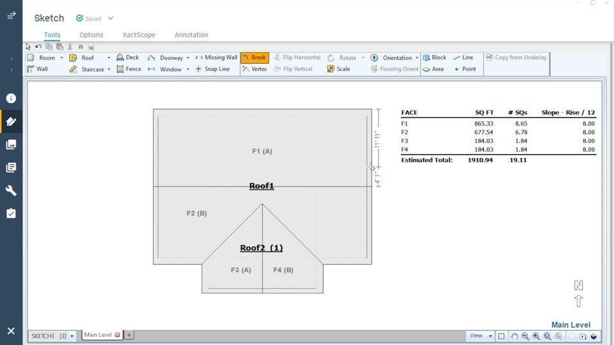Add a new level with plus button
Viewport: 614px width, 345px height.
(129, 335)
